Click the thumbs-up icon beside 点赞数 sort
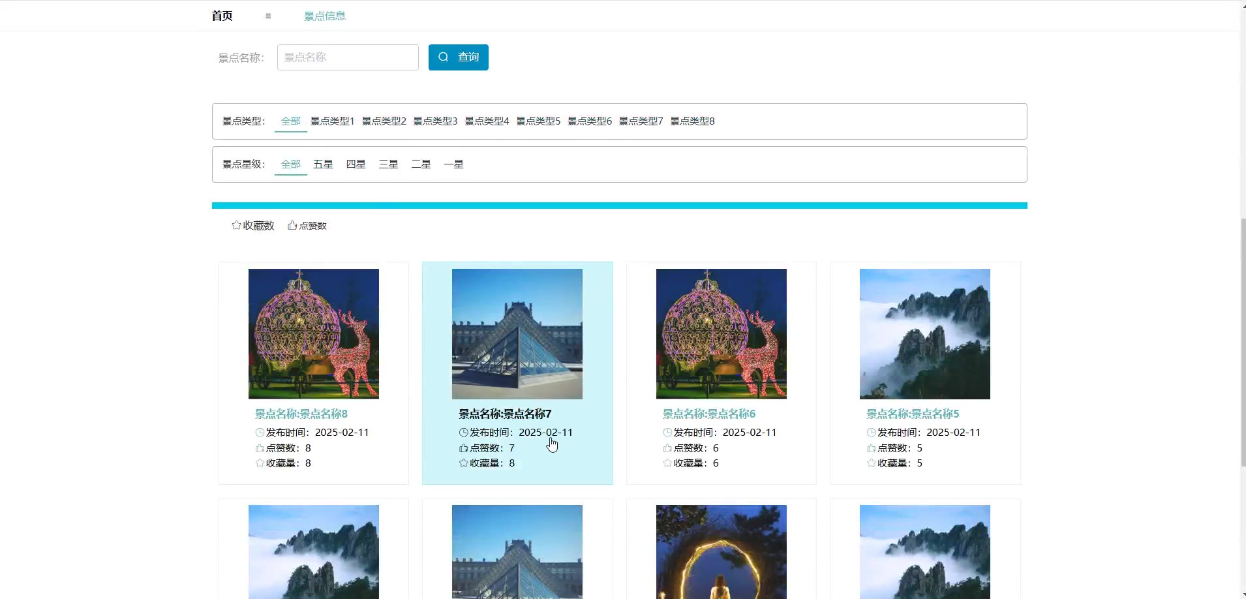 292,225
